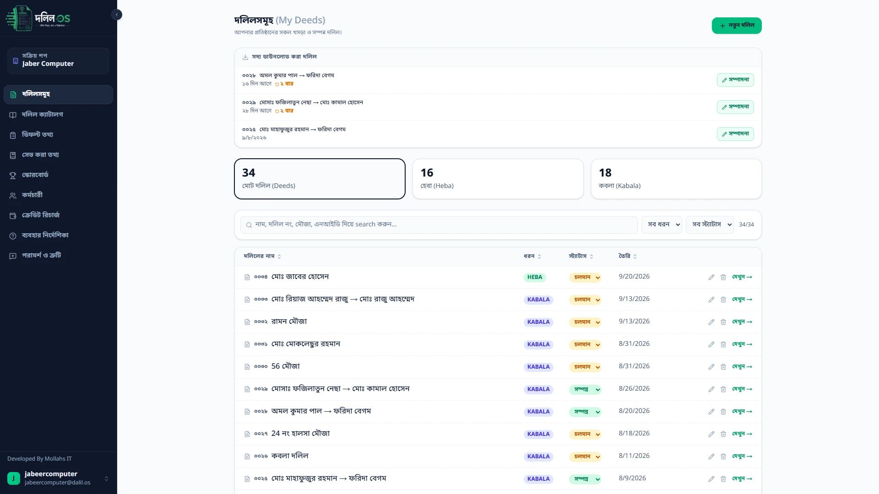Expand the jabeercomputer account menu
Image resolution: width=879 pixels, height=494 pixels.
click(x=58, y=478)
